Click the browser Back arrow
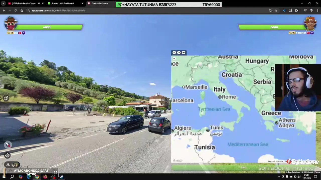This screenshot has width=321, height=180. pos(4,10)
